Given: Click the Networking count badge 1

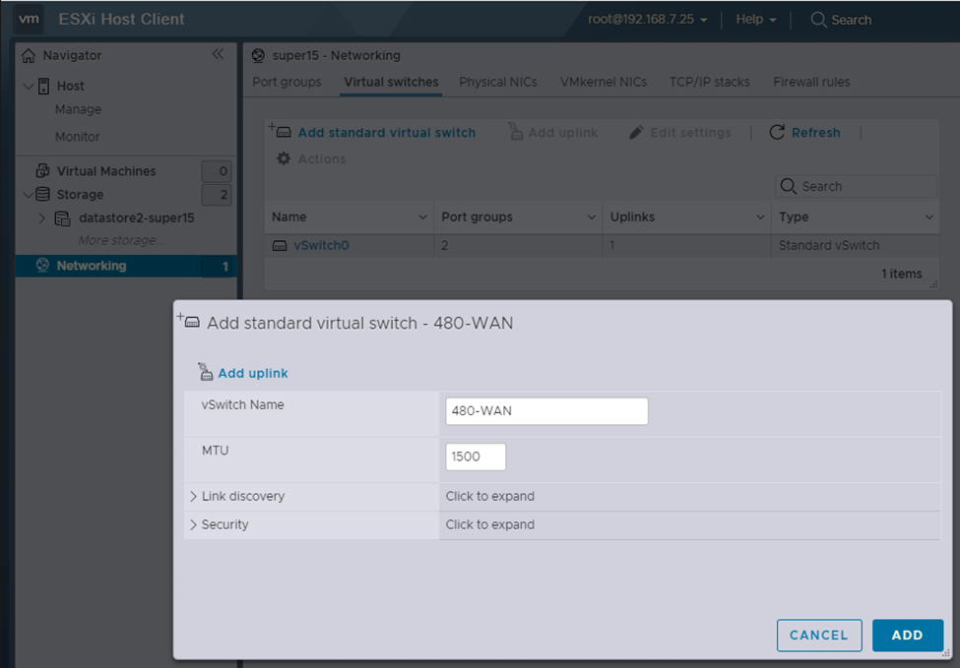Looking at the screenshot, I should pos(218,266).
